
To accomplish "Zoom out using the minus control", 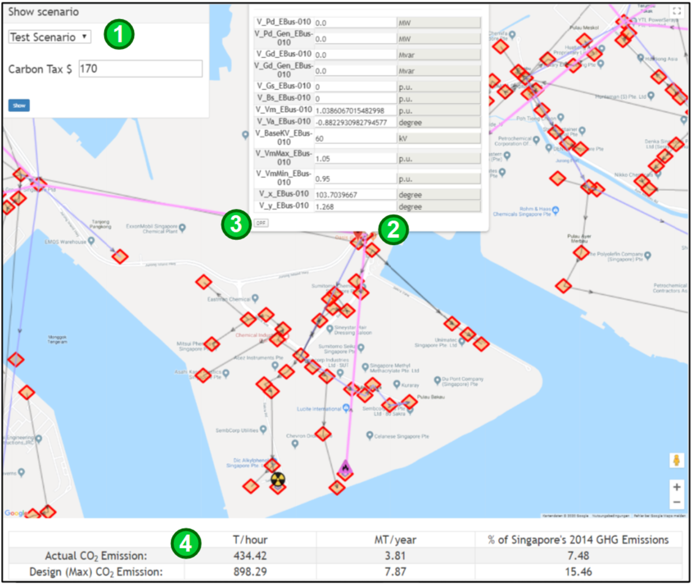I will coord(677,501).
